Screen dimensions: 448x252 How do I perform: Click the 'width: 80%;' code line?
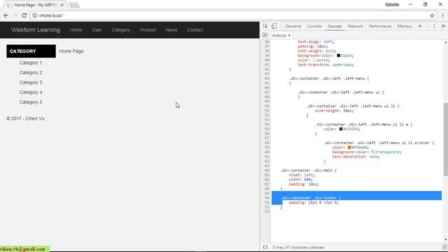point(300,179)
